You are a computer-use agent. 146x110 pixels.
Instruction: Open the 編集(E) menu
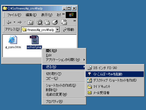31,15
